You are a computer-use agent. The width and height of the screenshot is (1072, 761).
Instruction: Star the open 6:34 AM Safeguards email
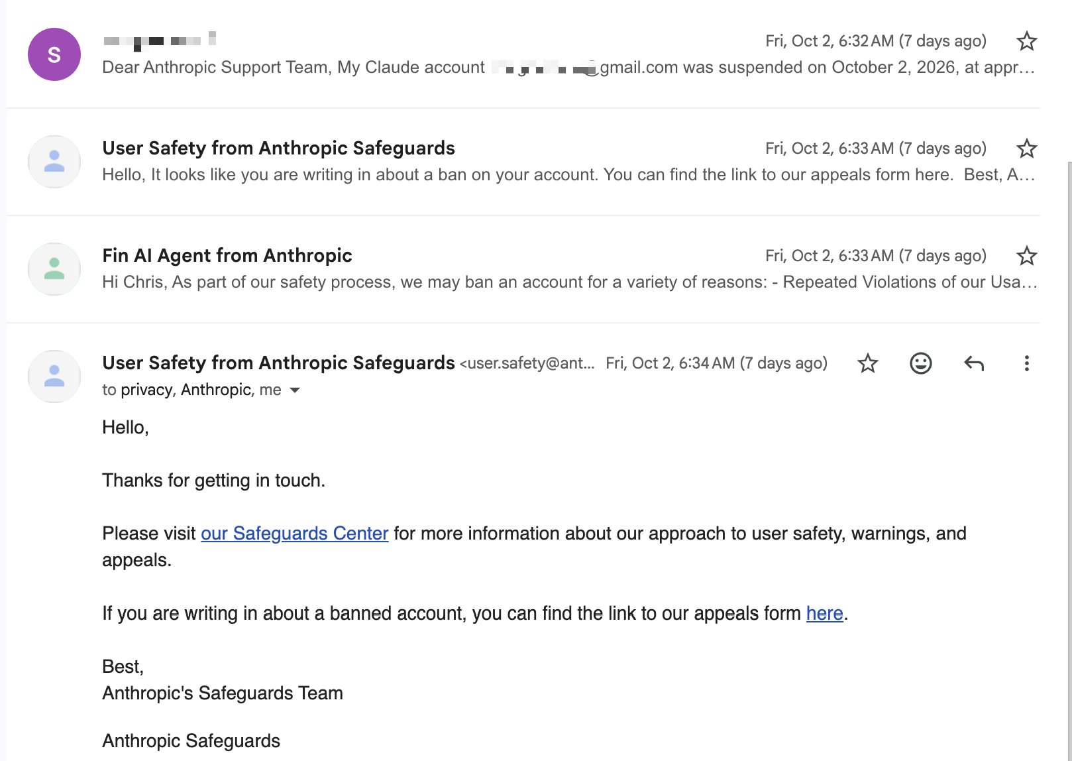pos(867,363)
